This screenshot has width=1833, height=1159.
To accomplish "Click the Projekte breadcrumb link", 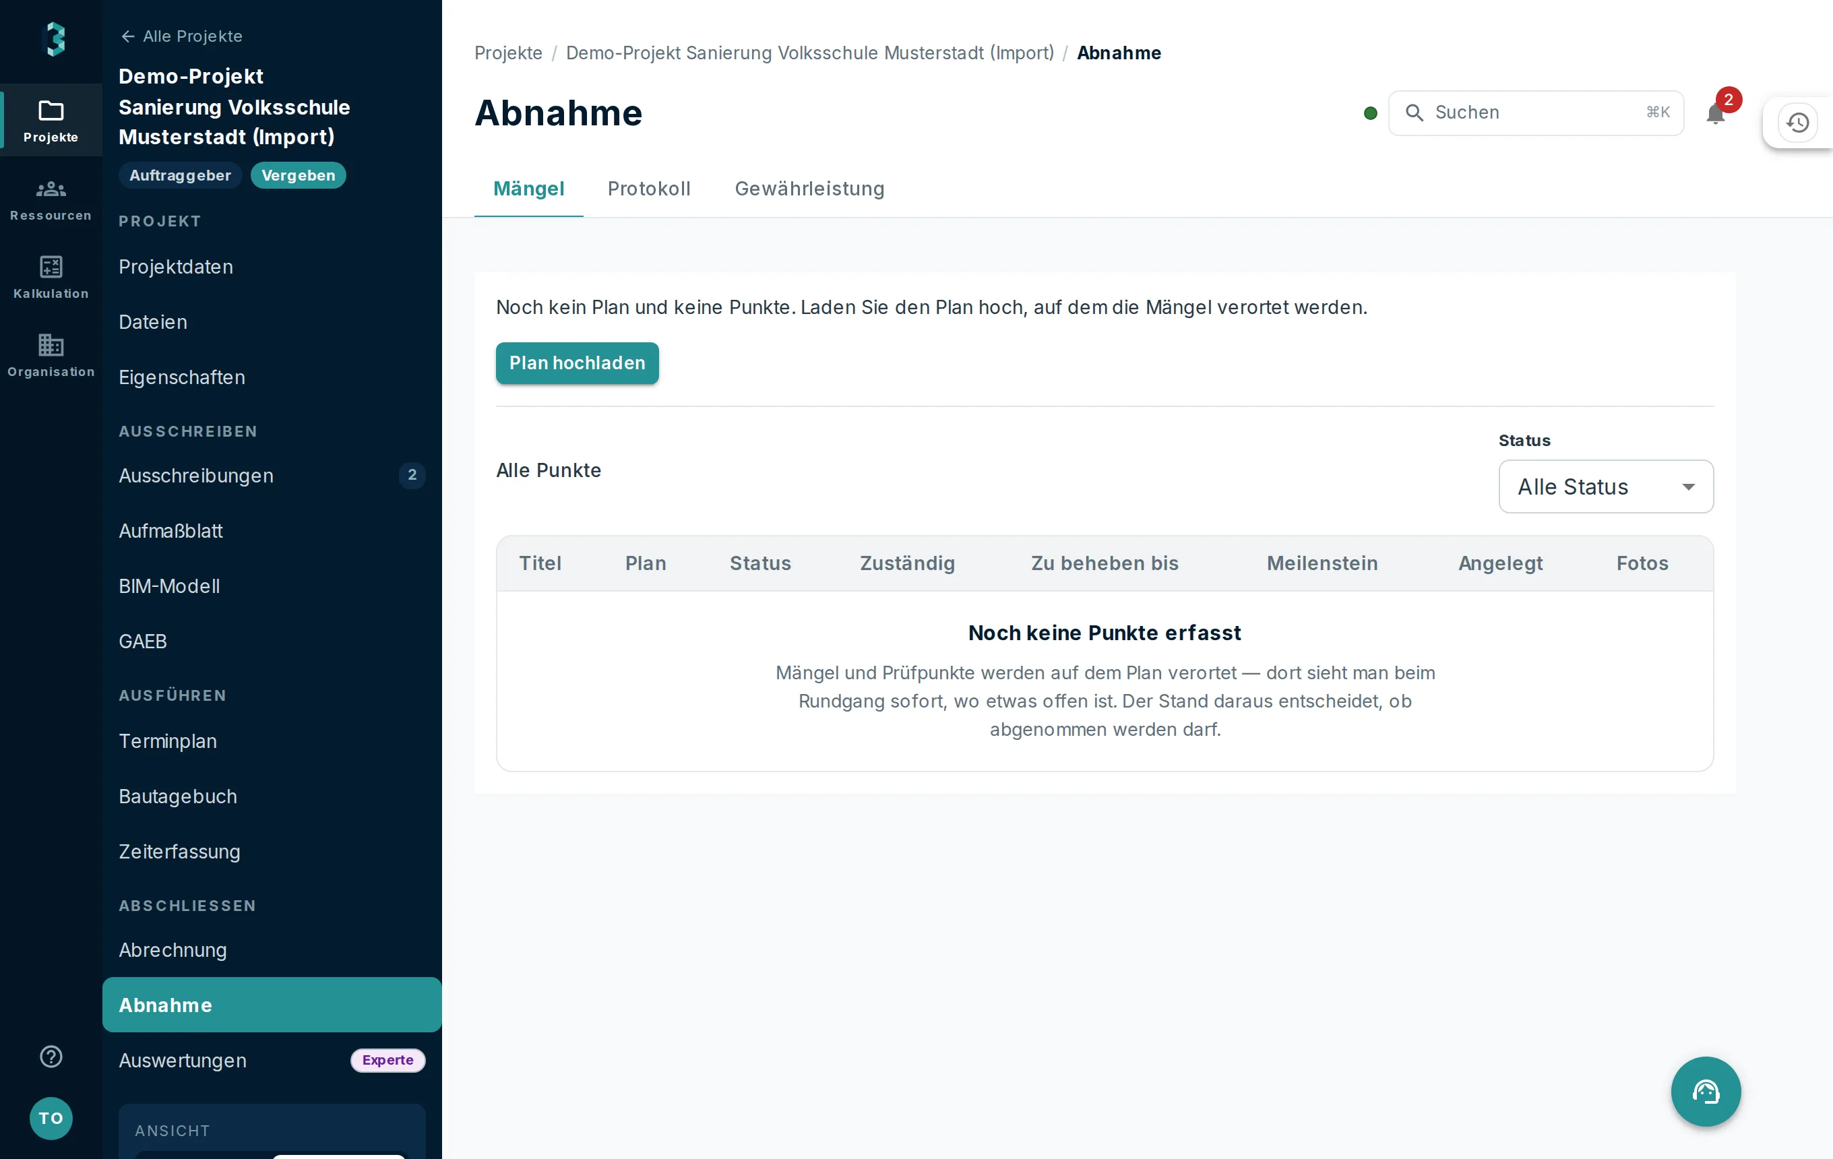I will pos(509,53).
